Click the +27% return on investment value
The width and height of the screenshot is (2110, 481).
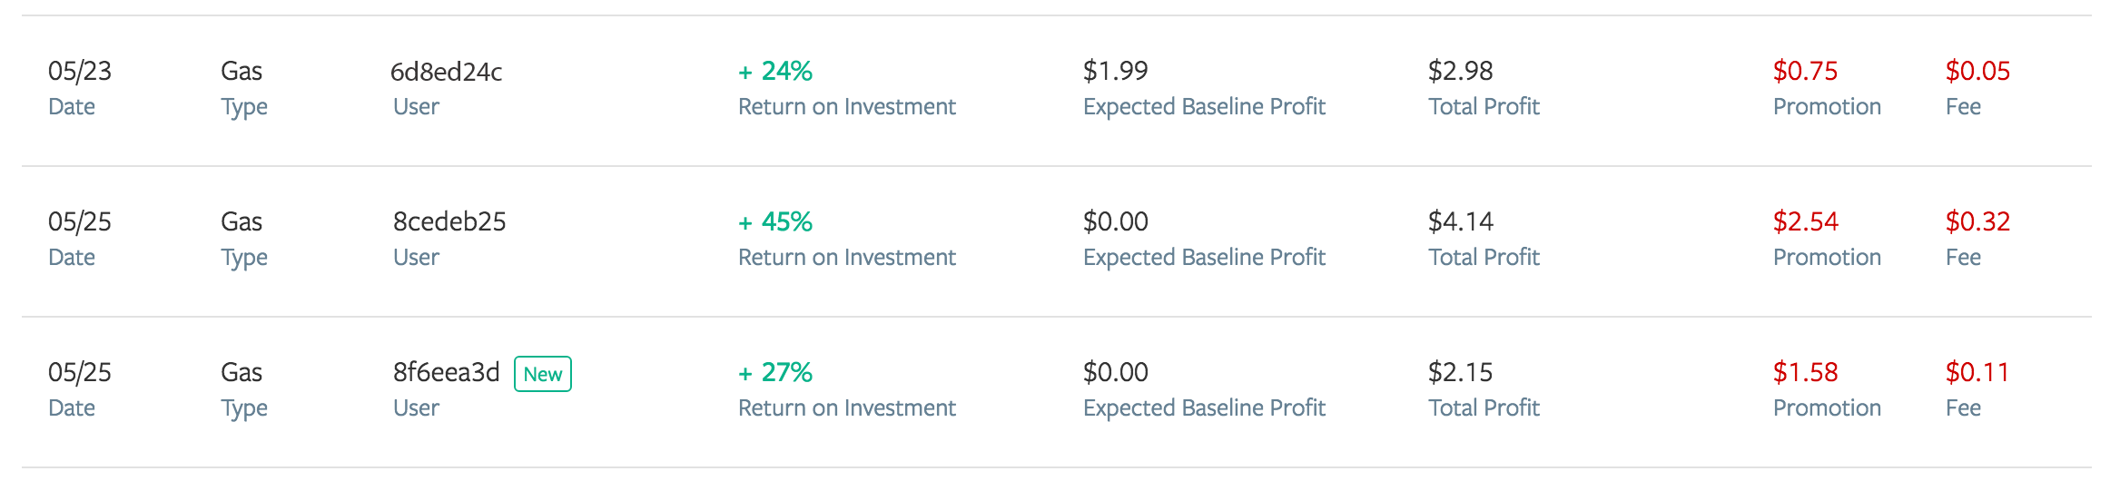pyautogui.click(x=775, y=372)
